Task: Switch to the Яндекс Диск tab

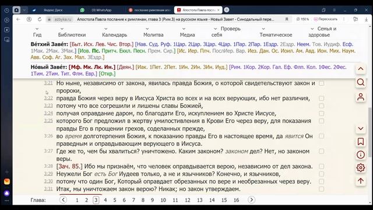Action: [x=52, y=10]
